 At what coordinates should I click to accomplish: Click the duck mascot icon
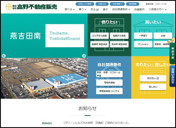[x=171, y=40]
